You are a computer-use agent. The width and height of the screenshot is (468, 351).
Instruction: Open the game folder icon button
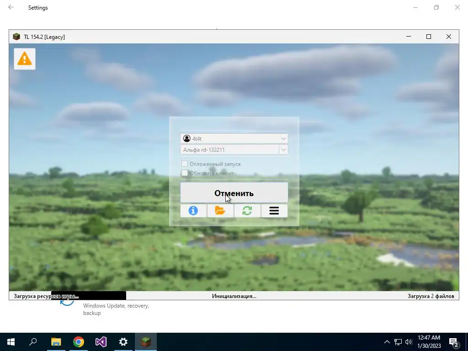pos(220,211)
